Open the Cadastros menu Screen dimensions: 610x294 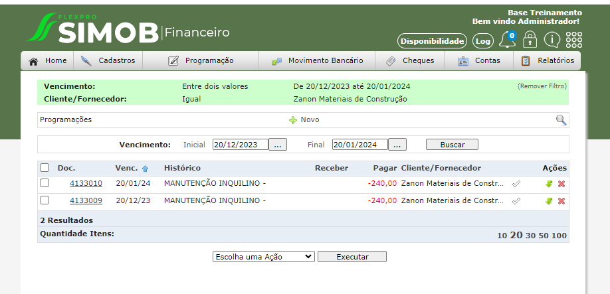point(108,61)
